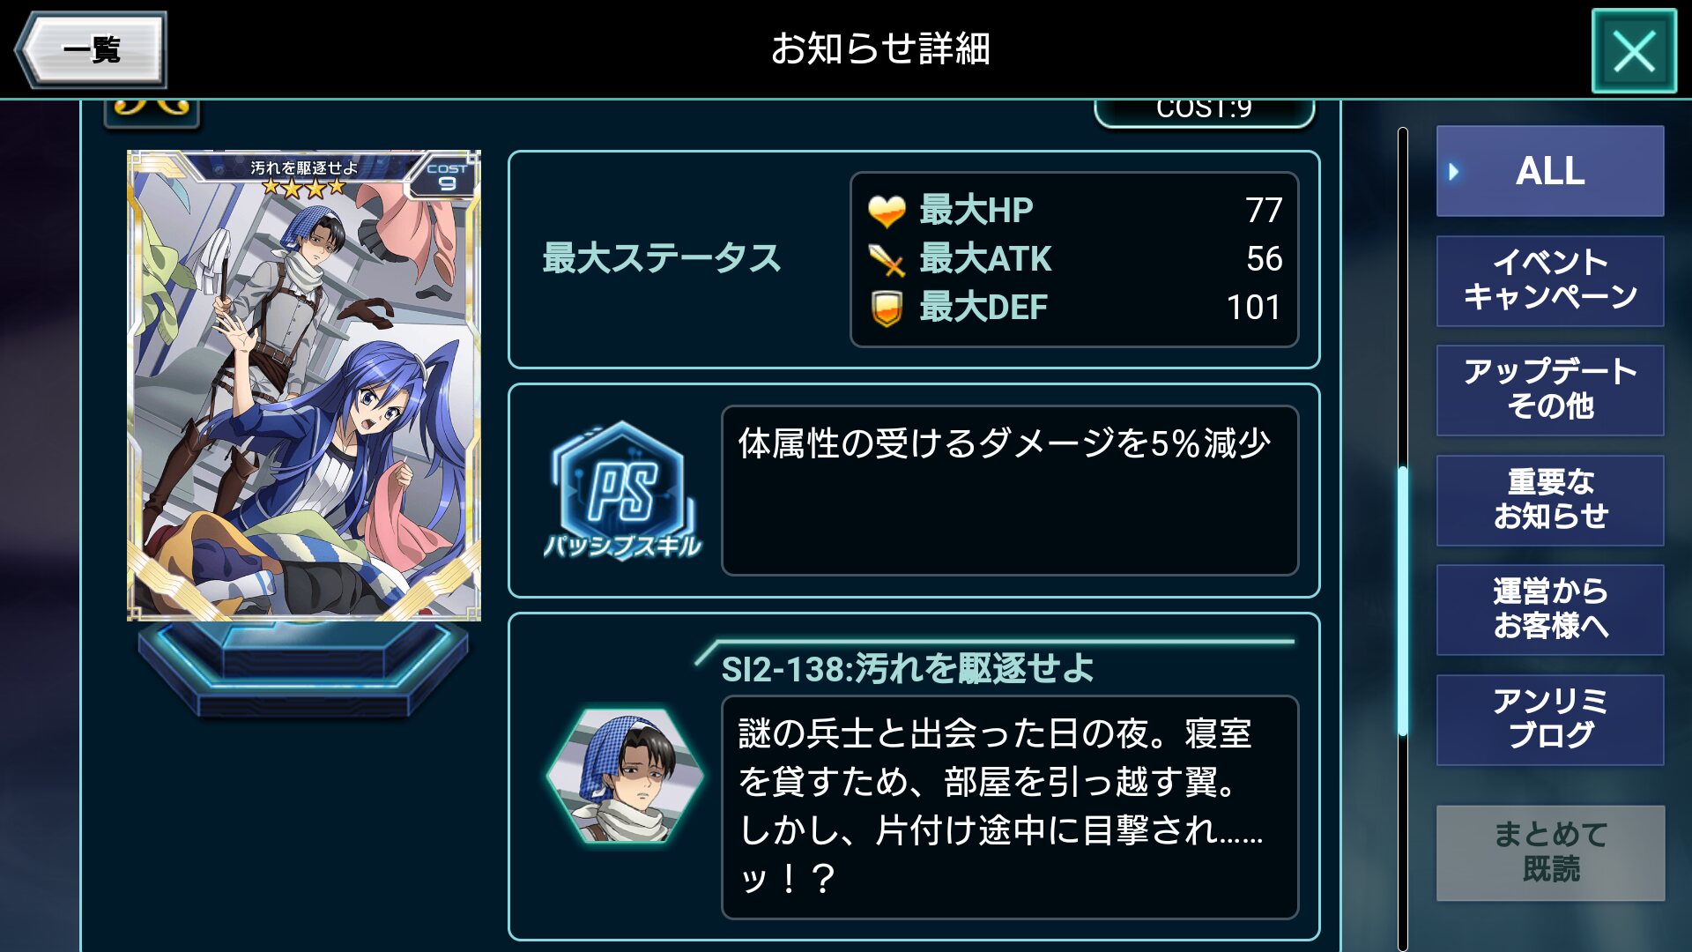
Task: Click the vertical scrollbar thumb
Action: click(x=1402, y=601)
